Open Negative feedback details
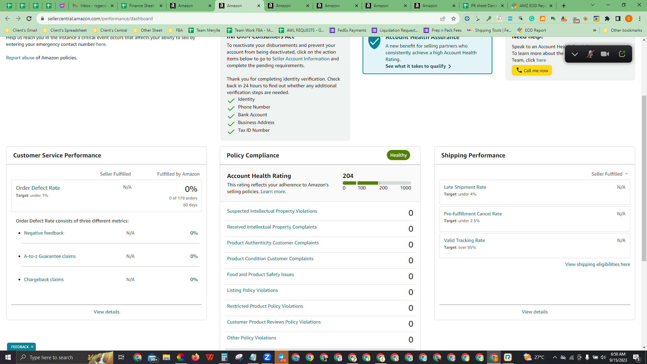The height and width of the screenshot is (364, 647). click(x=44, y=233)
